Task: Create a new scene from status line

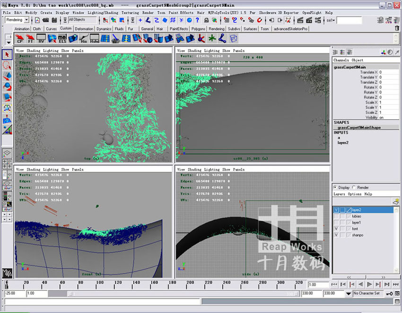Action: pyautogui.click(x=37, y=20)
